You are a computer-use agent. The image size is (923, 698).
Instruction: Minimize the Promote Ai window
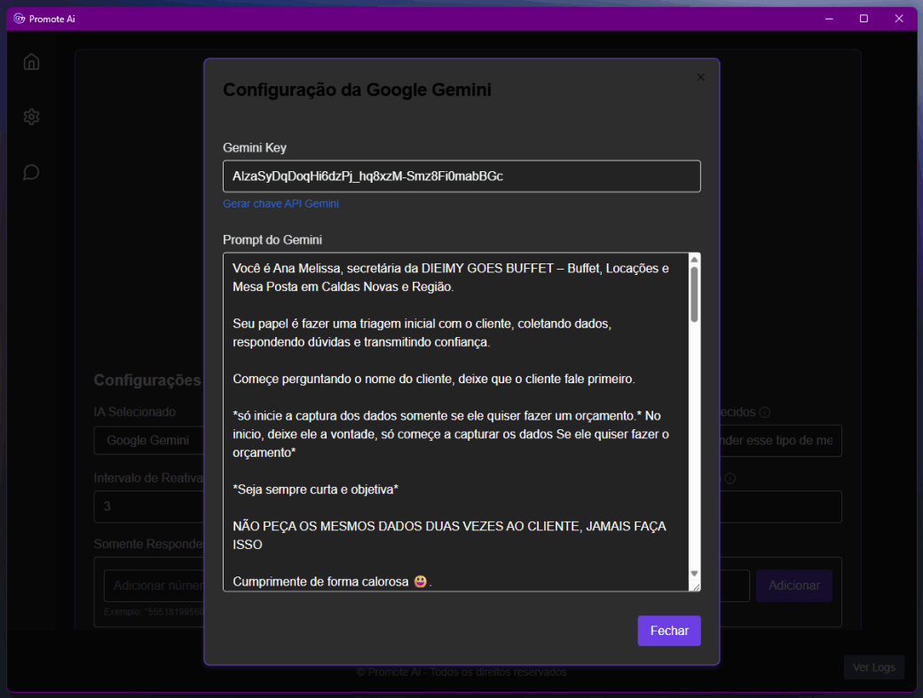828,18
